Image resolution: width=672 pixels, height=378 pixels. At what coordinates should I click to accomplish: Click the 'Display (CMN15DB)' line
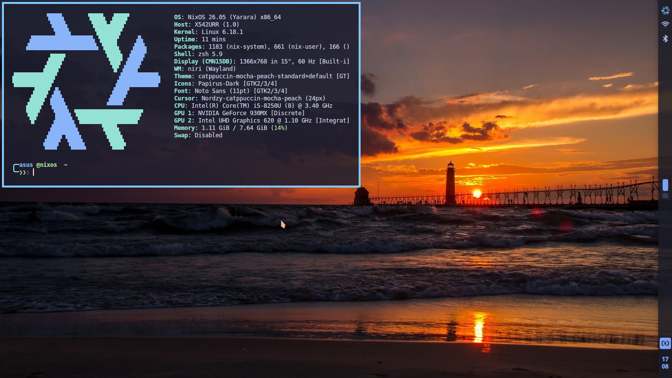pyautogui.click(x=262, y=62)
